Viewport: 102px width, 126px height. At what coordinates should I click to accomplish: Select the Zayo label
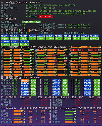point(85,39)
